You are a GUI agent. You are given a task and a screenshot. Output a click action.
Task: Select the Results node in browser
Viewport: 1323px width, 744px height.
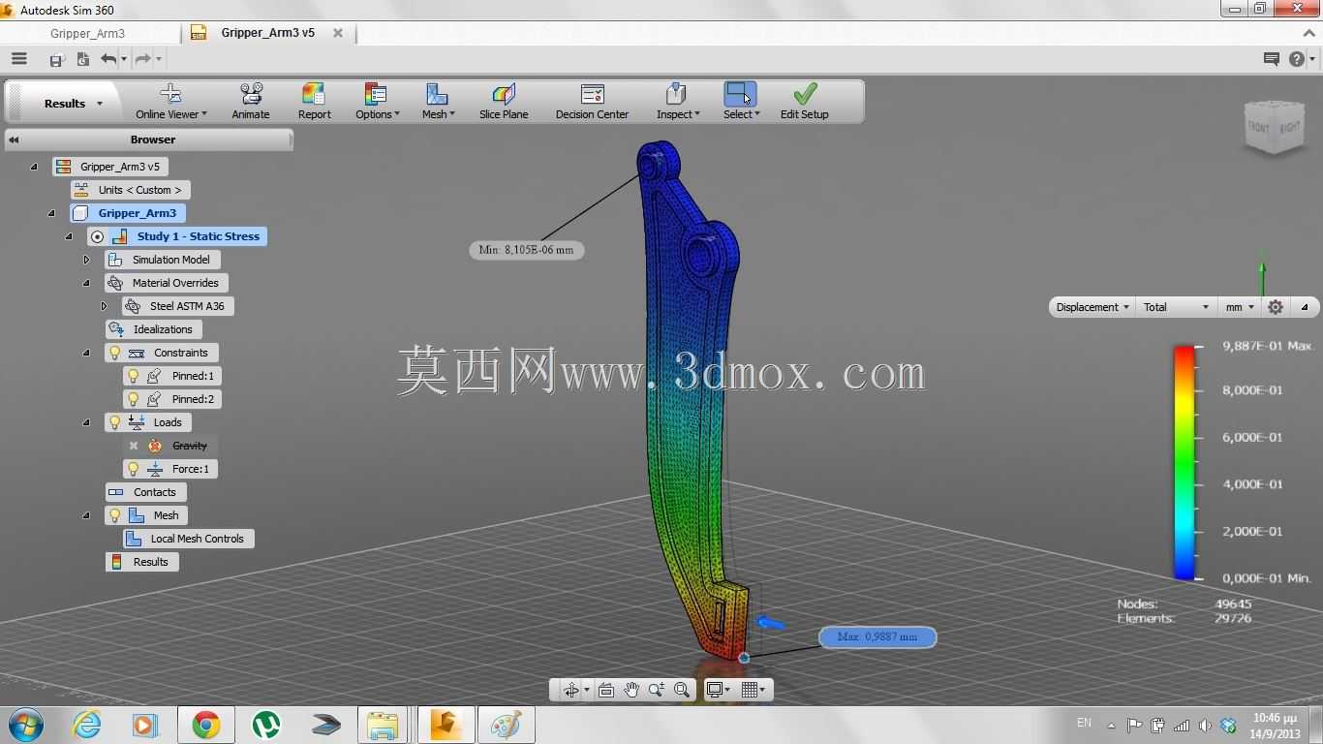[x=142, y=562]
